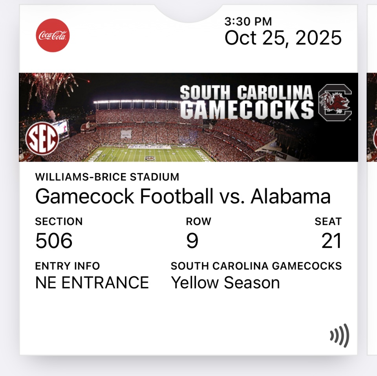Screen dimensions: 377x376
Task: Tap the section number 506
Action: point(54,241)
